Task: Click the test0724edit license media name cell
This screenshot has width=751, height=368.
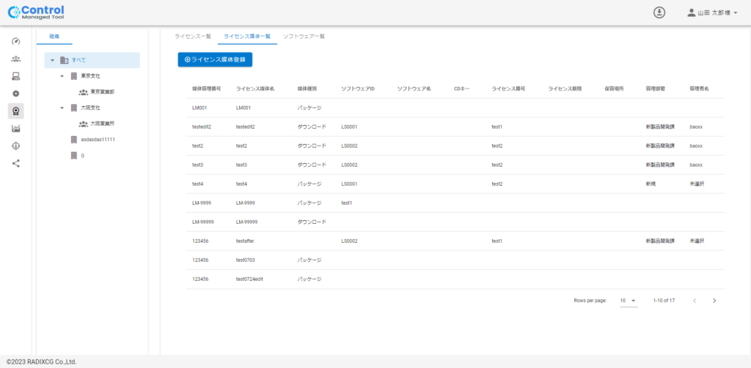Action: pyautogui.click(x=249, y=279)
